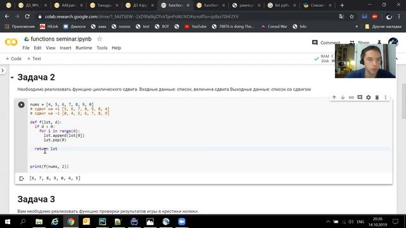Copy link to cell with the link icon
Image resolution: width=406 pixels, height=228 pixels.
click(x=351, y=98)
